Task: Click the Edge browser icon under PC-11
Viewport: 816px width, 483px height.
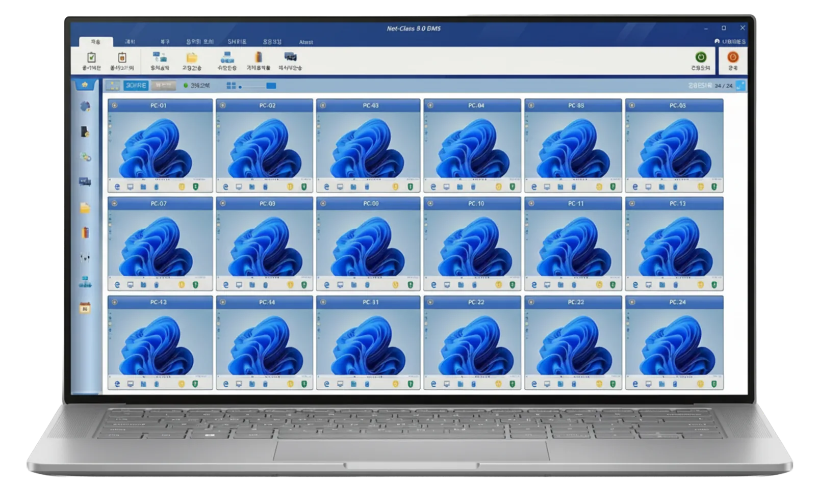Action: click(x=534, y=285)
